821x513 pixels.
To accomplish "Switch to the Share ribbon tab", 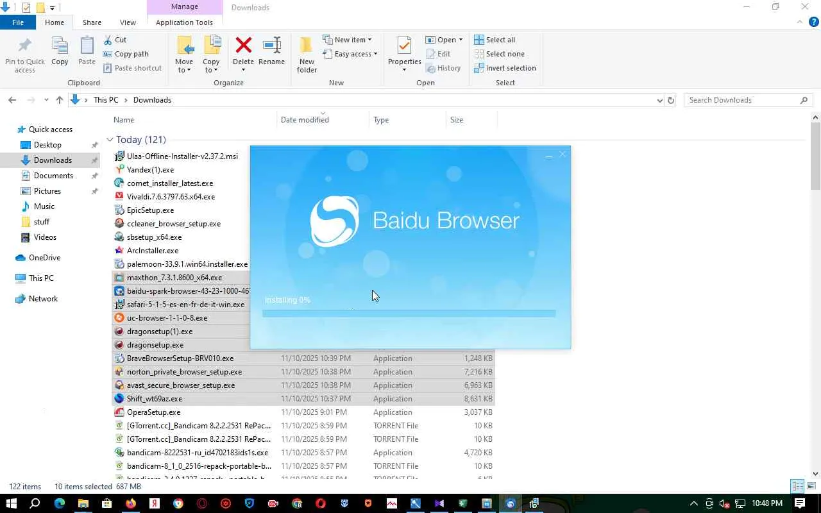I will click(92, 22).
